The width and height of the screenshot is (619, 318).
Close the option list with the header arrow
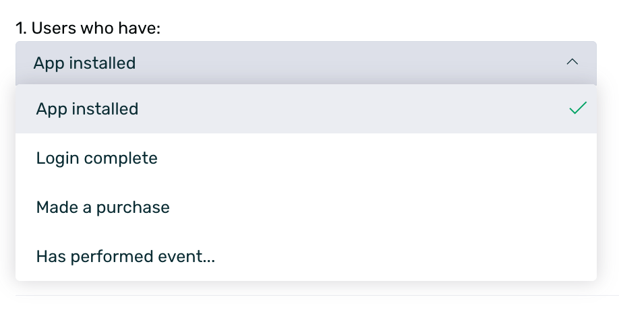click(572, 63)
